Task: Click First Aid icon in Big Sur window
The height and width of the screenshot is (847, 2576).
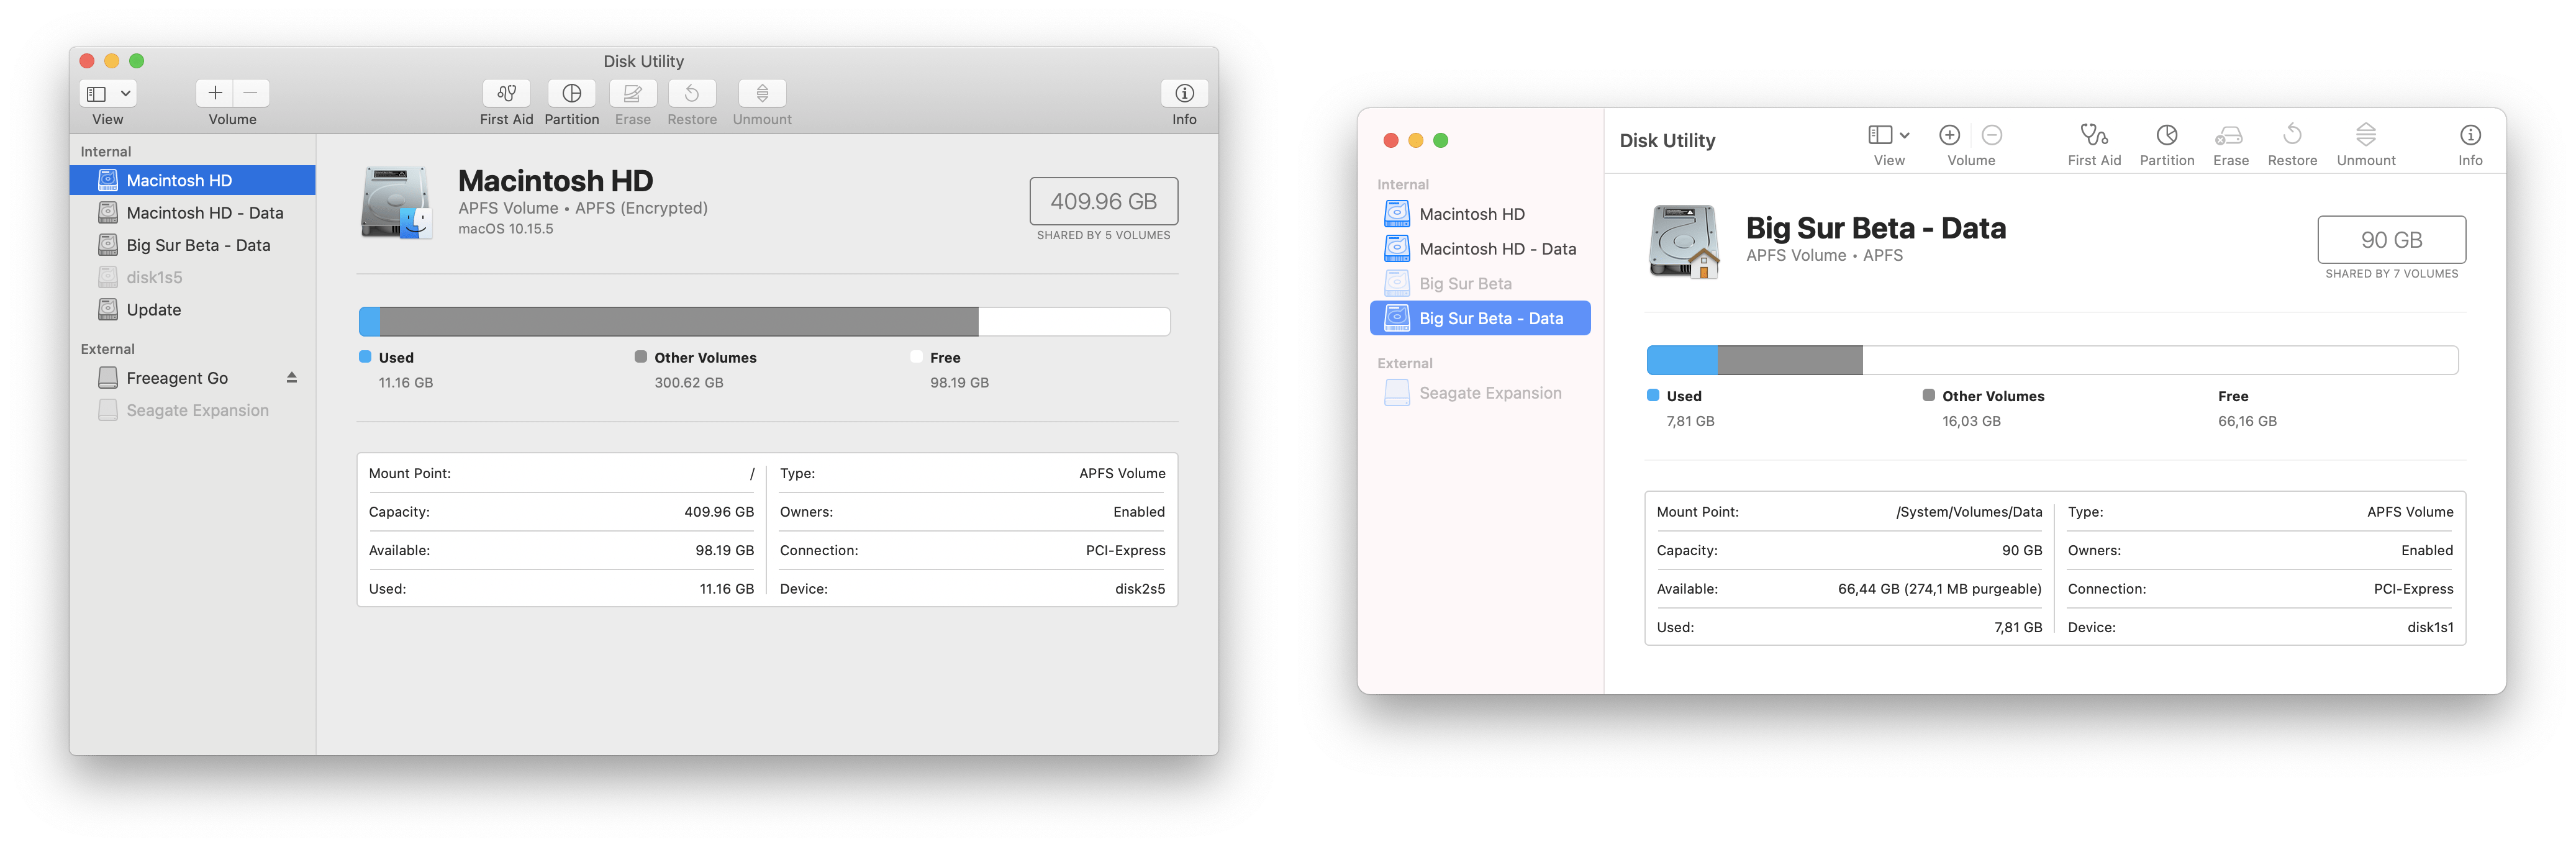Action: (x=2094, y=135)
